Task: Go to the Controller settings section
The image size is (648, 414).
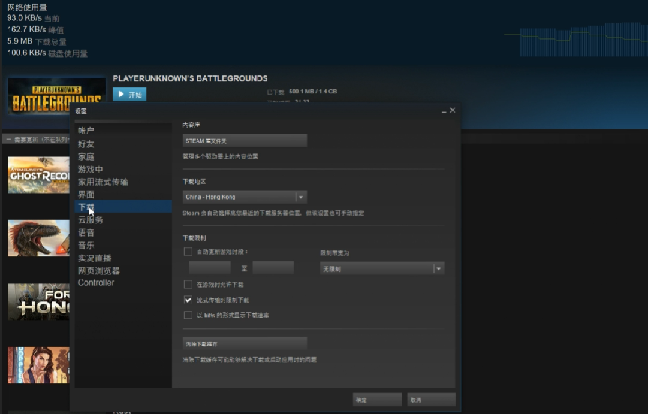Action: 96,283
